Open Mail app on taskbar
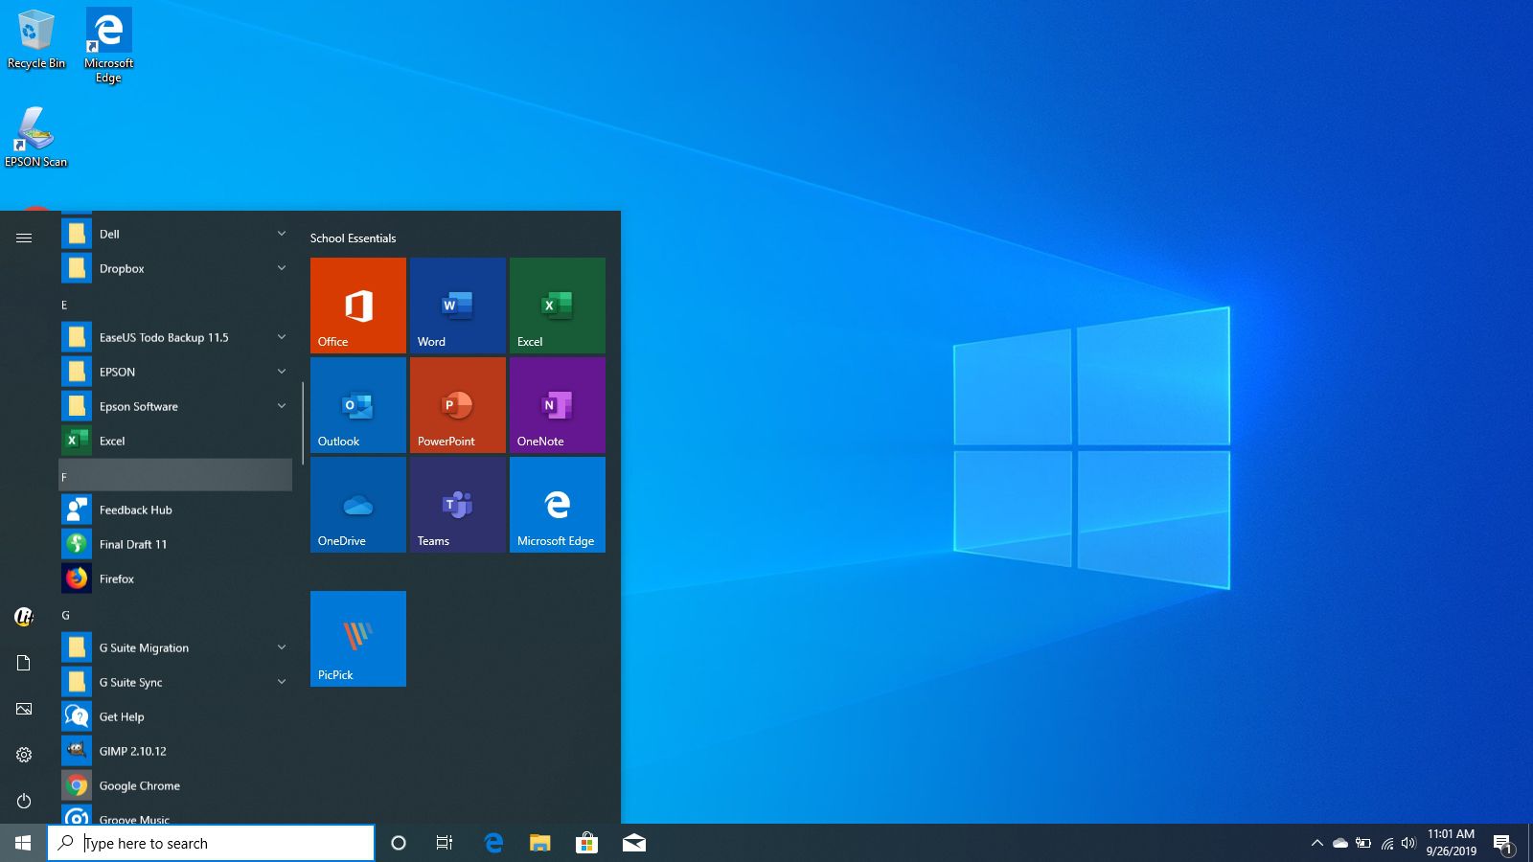Image resolution: width=1533 pixels, height=862 pixels. pyautogui.click(x=633, y=843)
